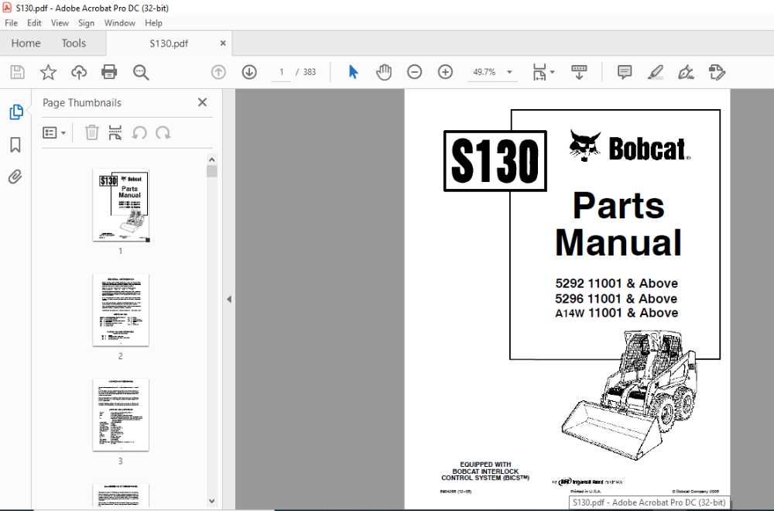Add file to starred with star icon
Image resolution: width=774 pixels, height=511 pixels.
point(48,72)
